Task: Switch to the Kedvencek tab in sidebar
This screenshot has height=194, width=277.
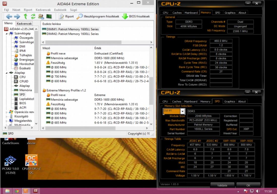Action: 24,23
